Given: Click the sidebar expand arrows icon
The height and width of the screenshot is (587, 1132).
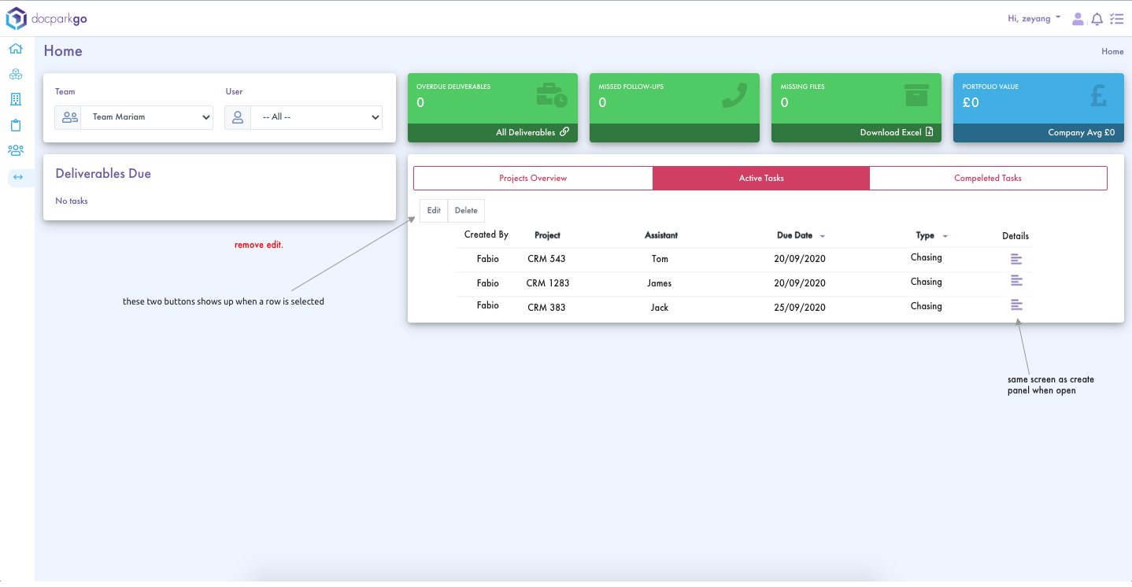Looking at the screenshot, I should 18,177.
